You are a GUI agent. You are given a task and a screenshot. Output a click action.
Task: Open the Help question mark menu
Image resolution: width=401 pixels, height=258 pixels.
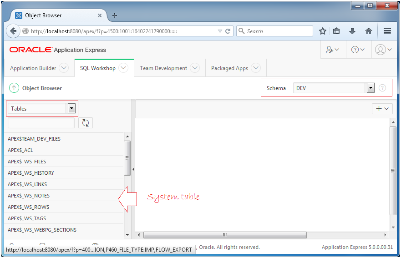click(357, 50)
